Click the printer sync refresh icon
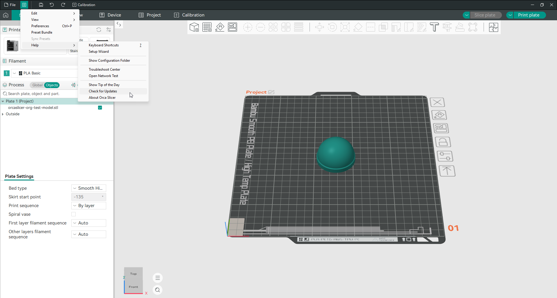The width and height of the screenshot is (557, 298). (99, 30)
